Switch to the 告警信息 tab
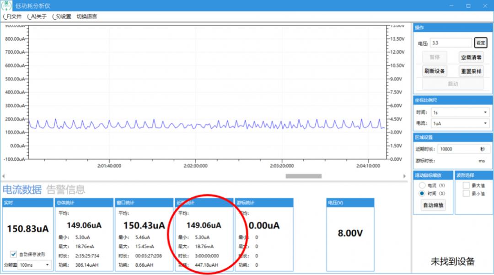494x275 pixels. (65, 189)
